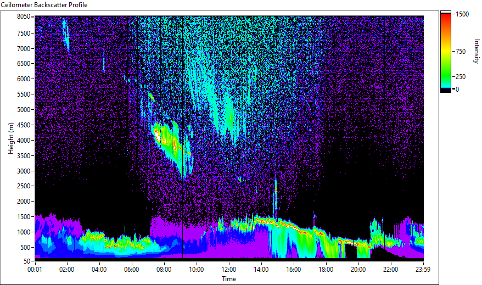Click the 2500 height axis value
The image size is (482, 285).
click(x=24, y=186)
